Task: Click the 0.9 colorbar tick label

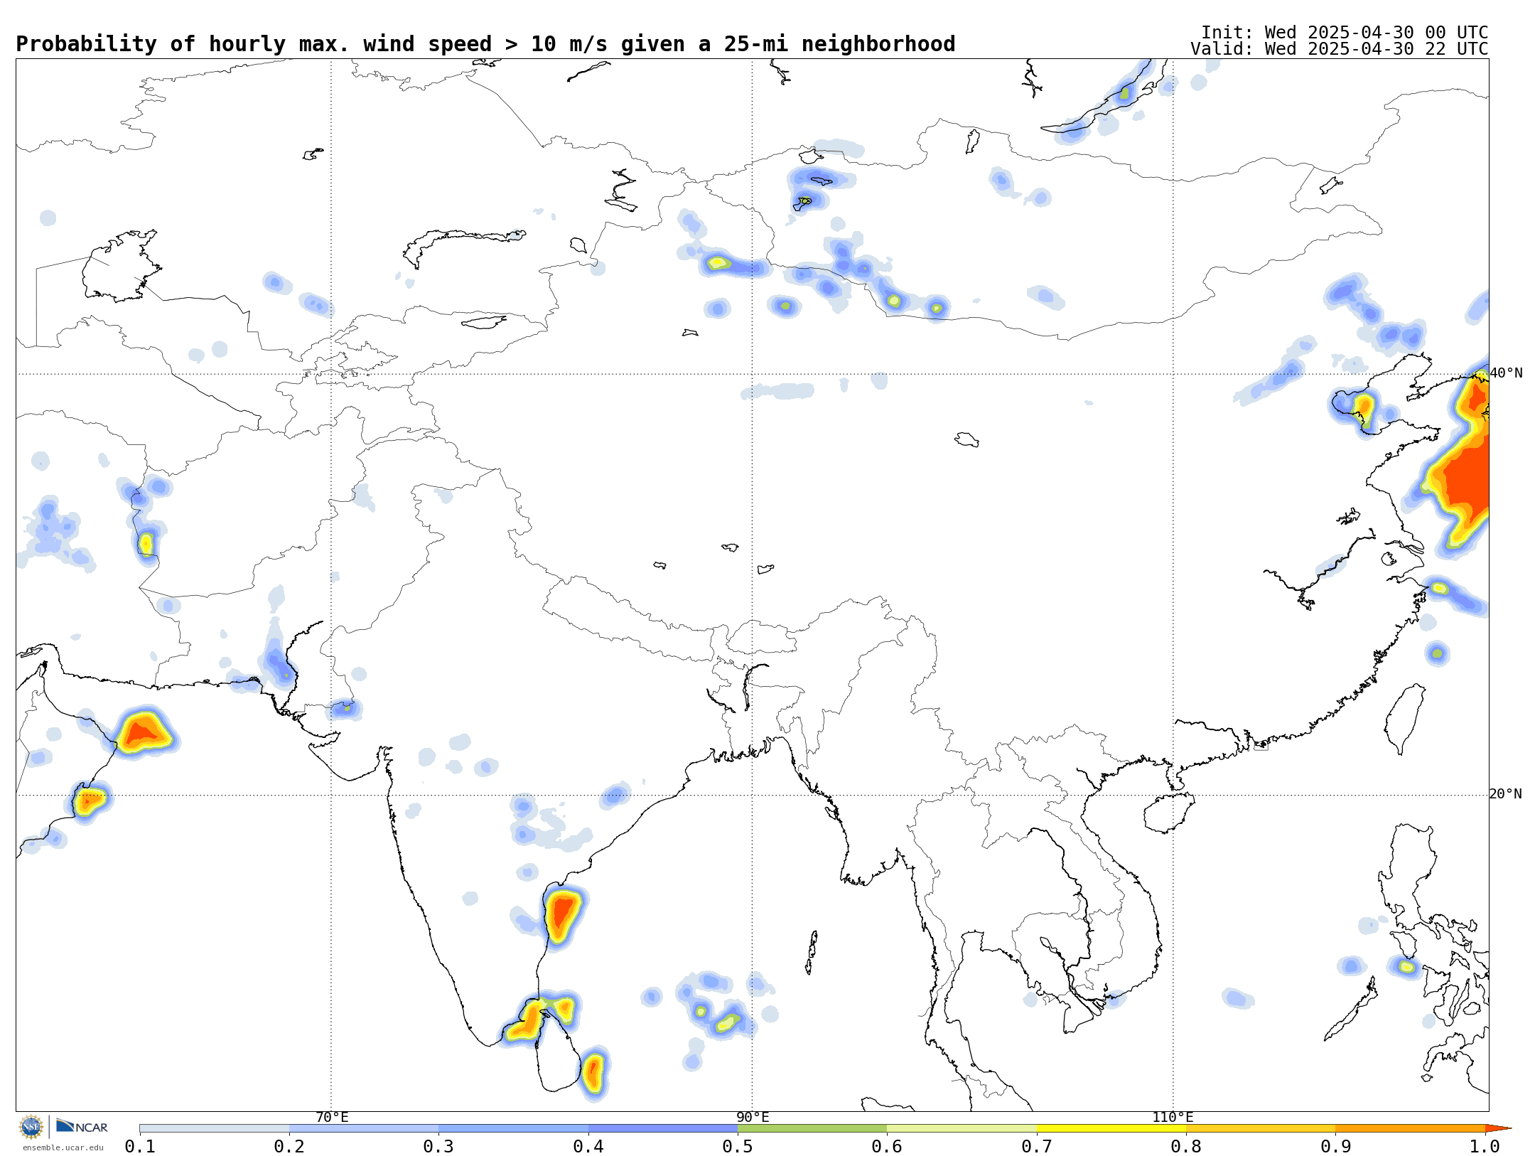Action: click(1336, 1147)
